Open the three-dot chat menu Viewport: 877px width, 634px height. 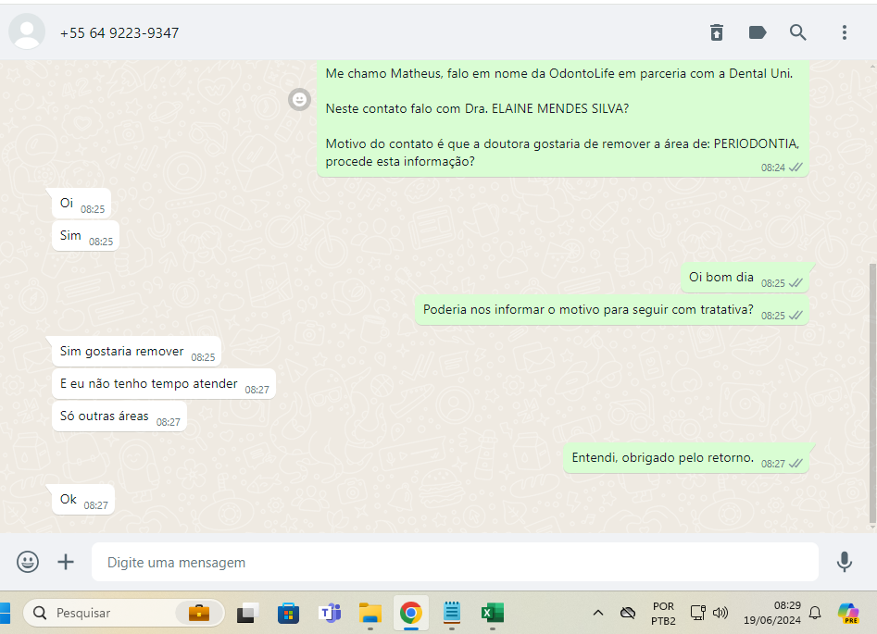[844, 32]
